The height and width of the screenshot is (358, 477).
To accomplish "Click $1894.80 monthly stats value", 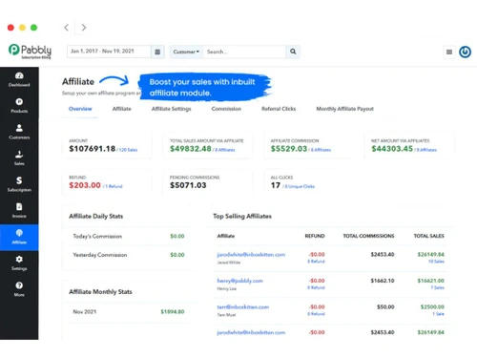I will pos(173,312).
